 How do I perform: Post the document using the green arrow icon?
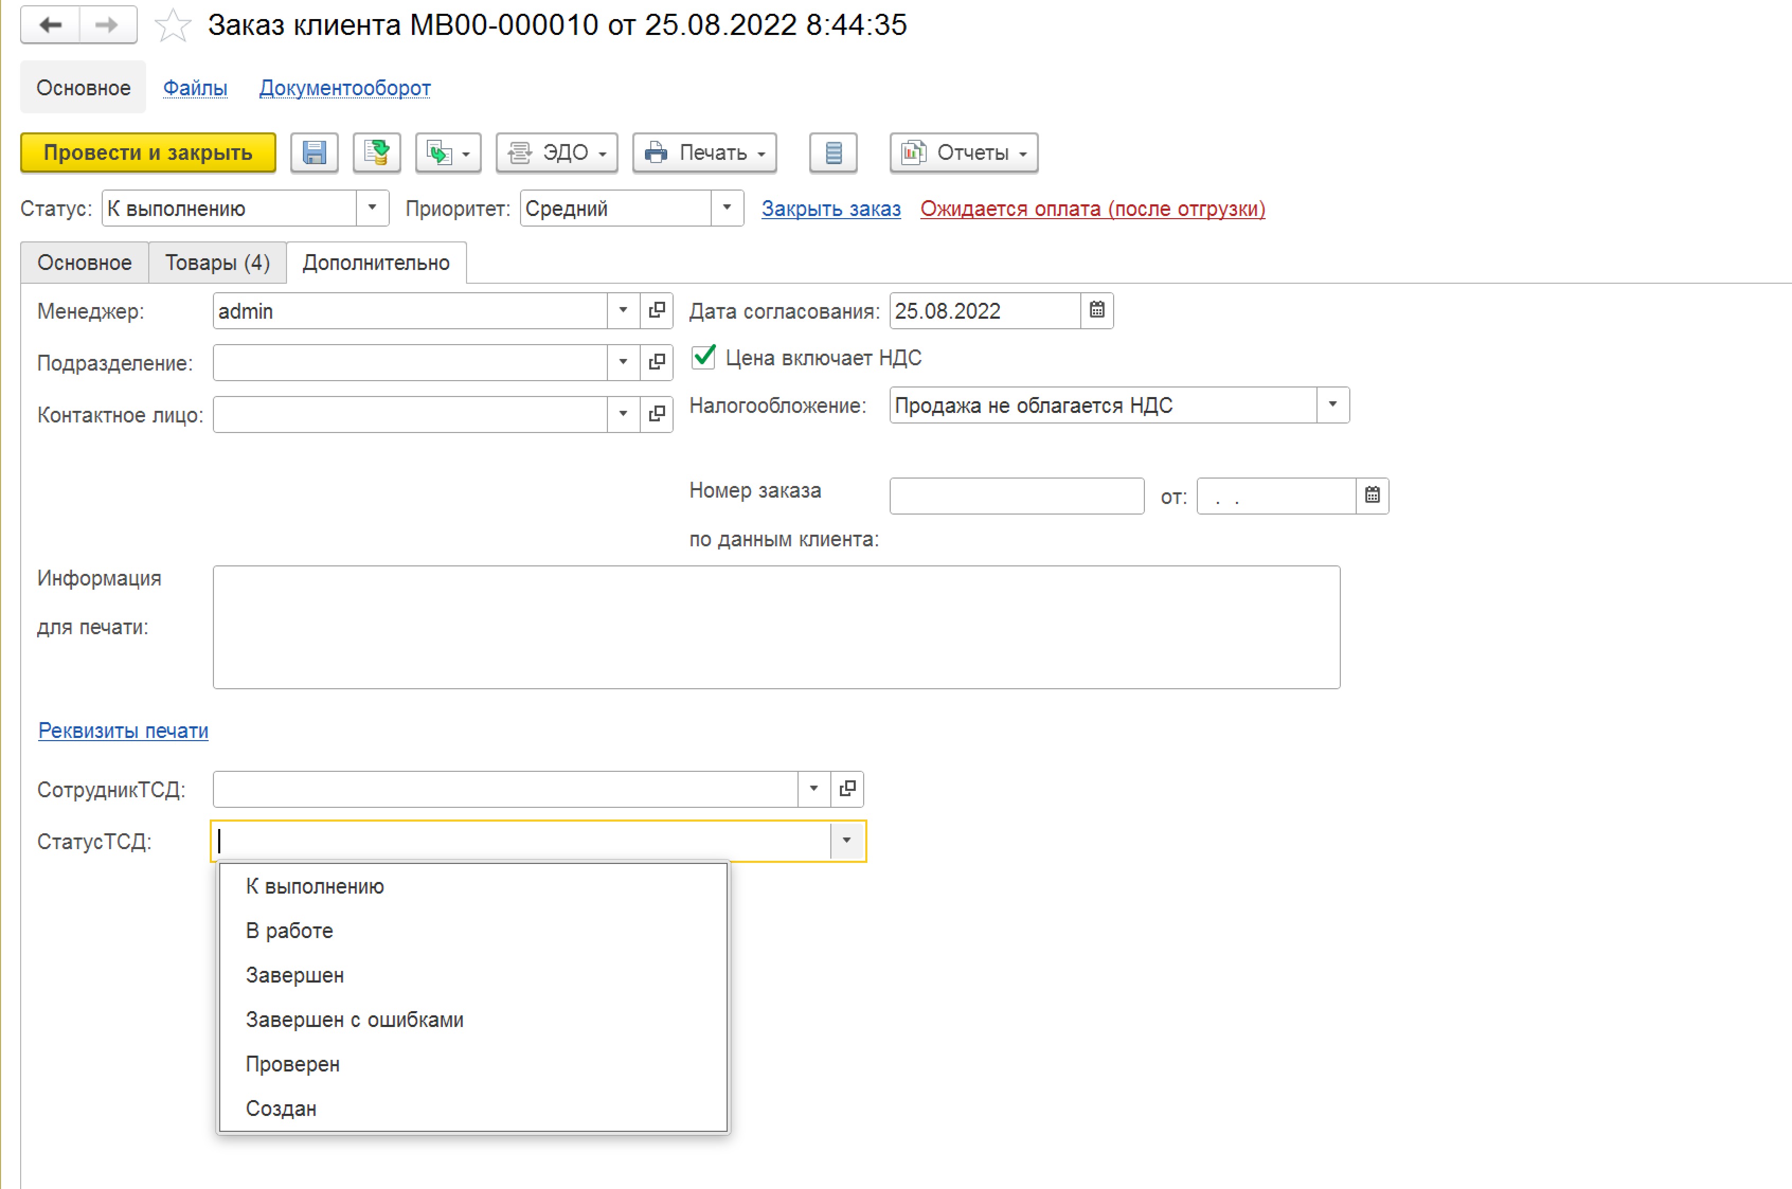(x=377, y=153)
